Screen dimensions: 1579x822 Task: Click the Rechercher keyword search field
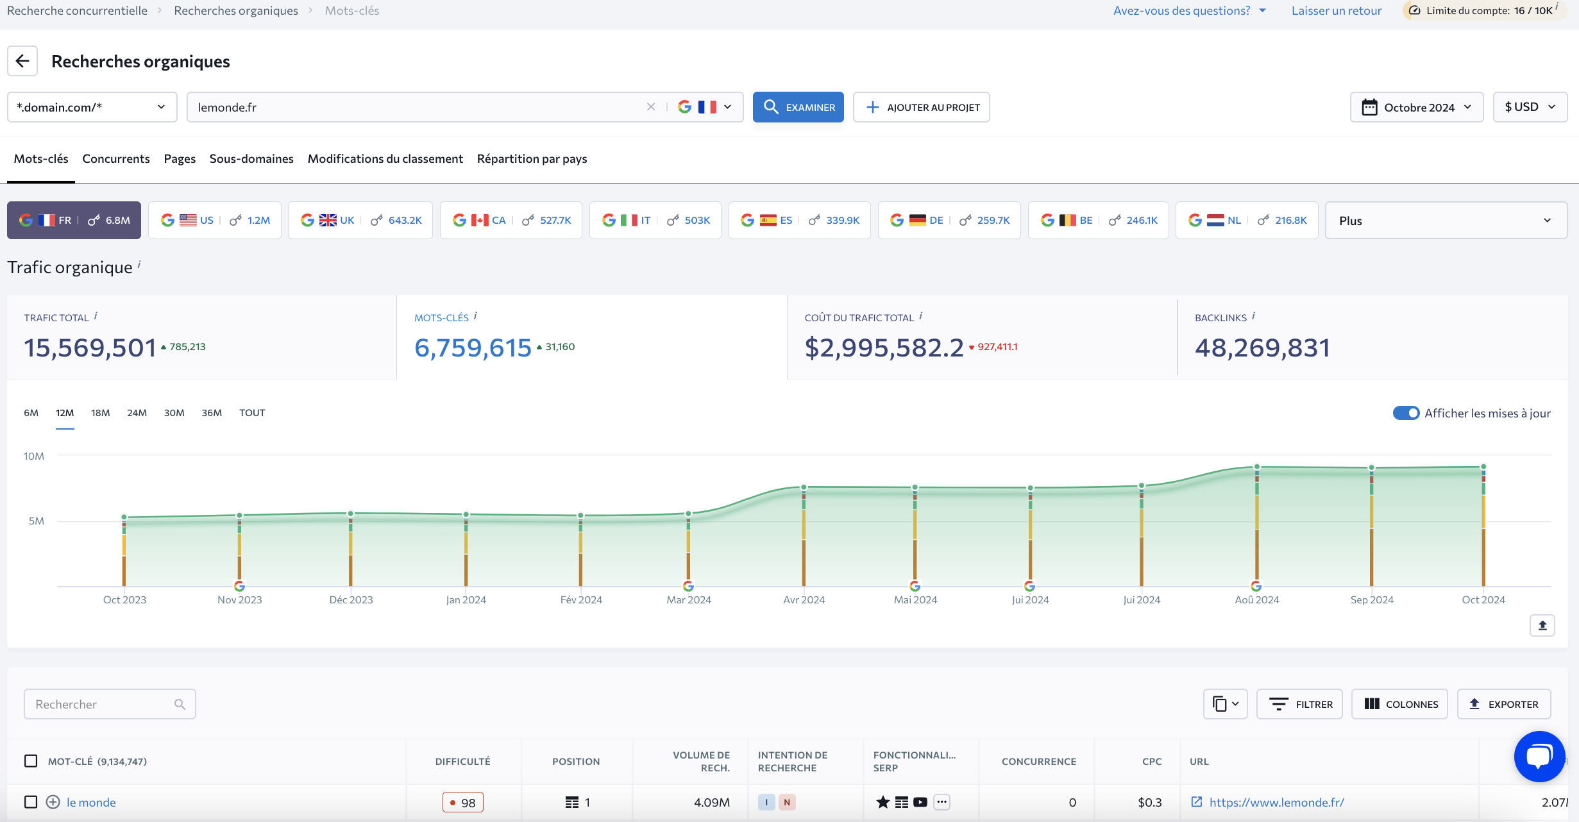click(x=110, y=704)
